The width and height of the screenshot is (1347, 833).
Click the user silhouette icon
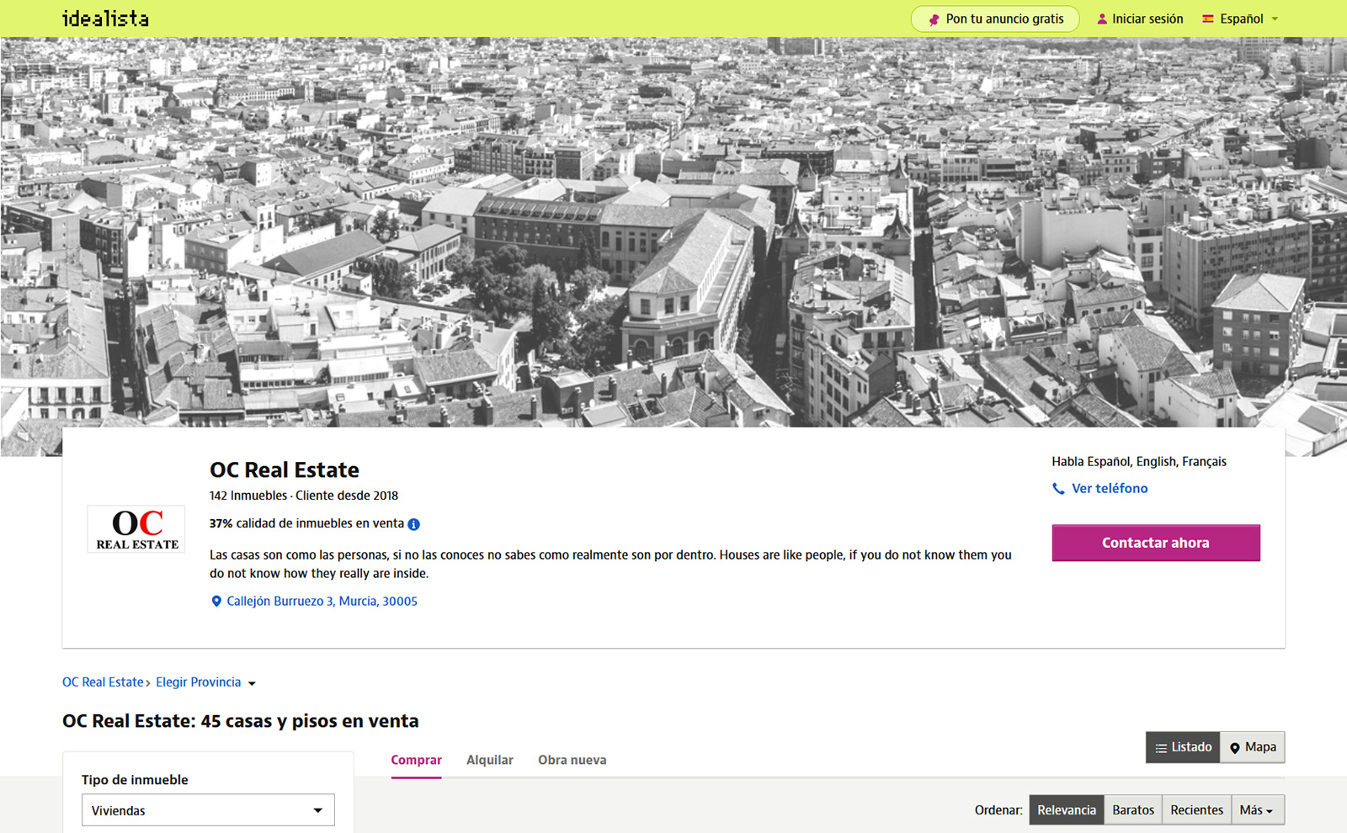(1102, 19)
